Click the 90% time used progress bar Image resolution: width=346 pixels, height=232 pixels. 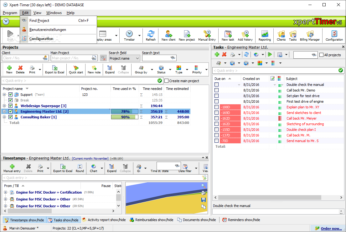(125, 117)
